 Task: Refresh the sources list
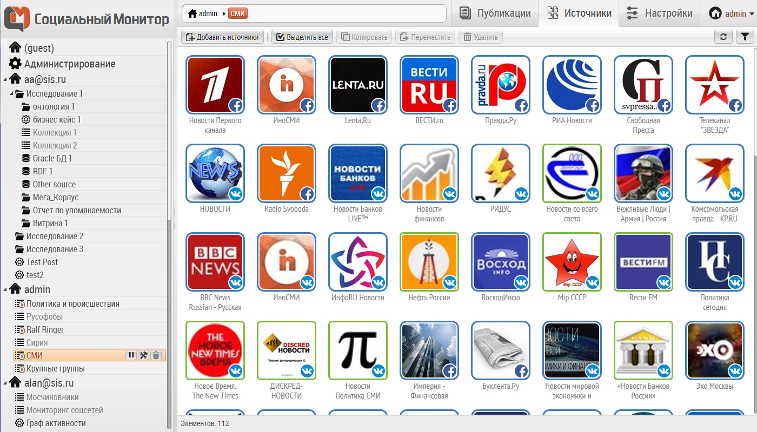pyautogui.click(x=723, y=37)
